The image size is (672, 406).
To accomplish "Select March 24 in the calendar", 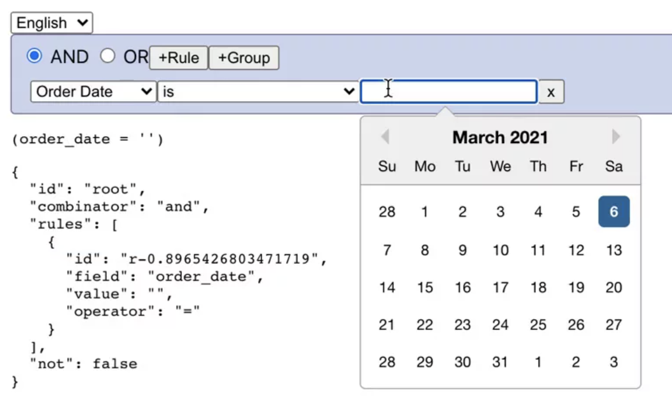I will (x=501, y=325).
